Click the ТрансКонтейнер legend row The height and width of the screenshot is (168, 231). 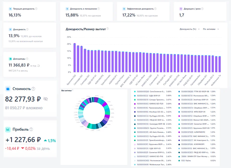(153, 140)
